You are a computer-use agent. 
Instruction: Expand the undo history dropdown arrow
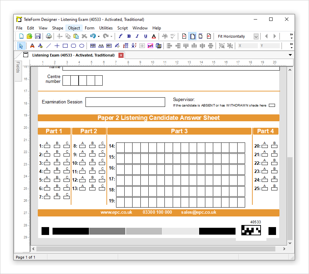pos(99,36)
